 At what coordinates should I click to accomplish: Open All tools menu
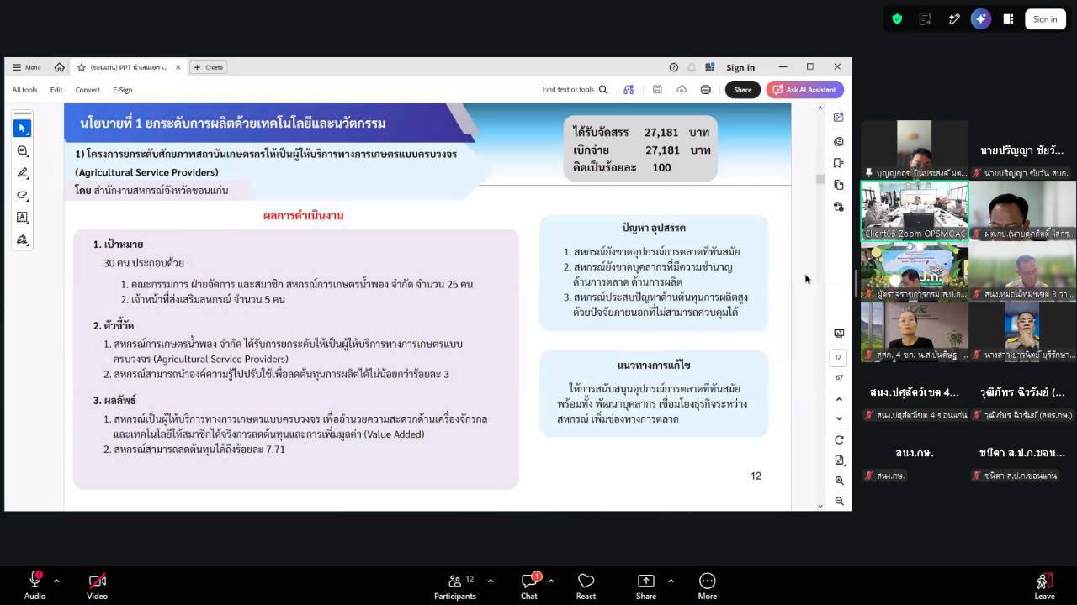pyautogui.click(x=24, y=90)
